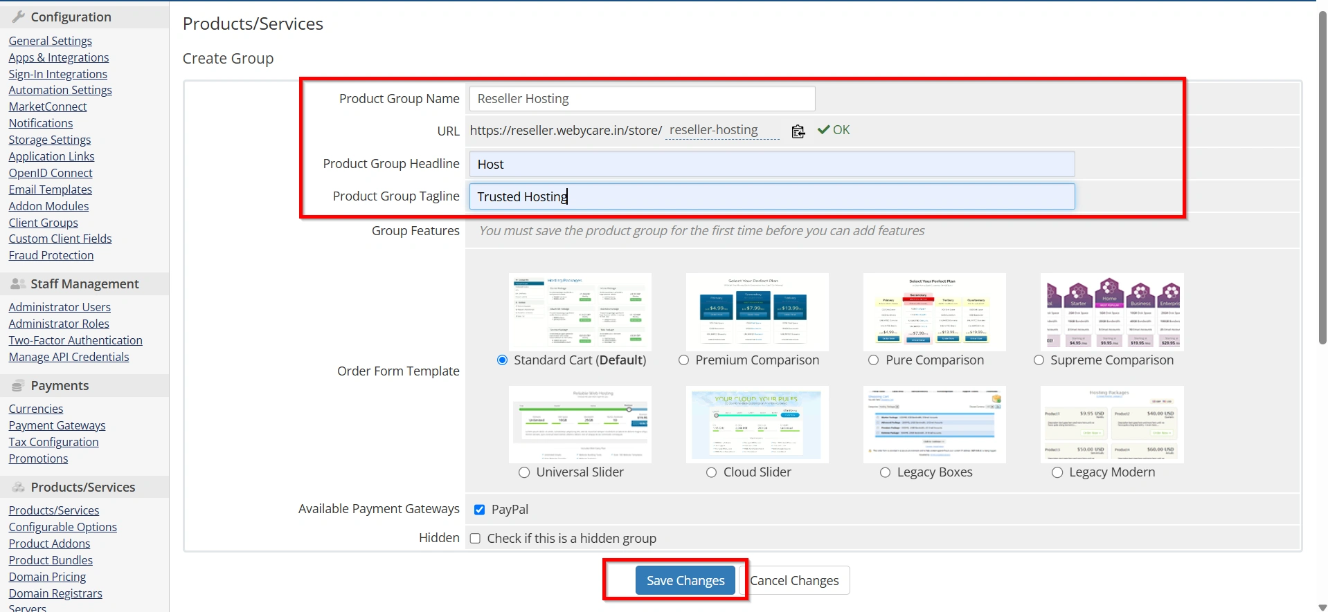
Task: Open Notifications link in sidebar
Action: tap(41, 123)
